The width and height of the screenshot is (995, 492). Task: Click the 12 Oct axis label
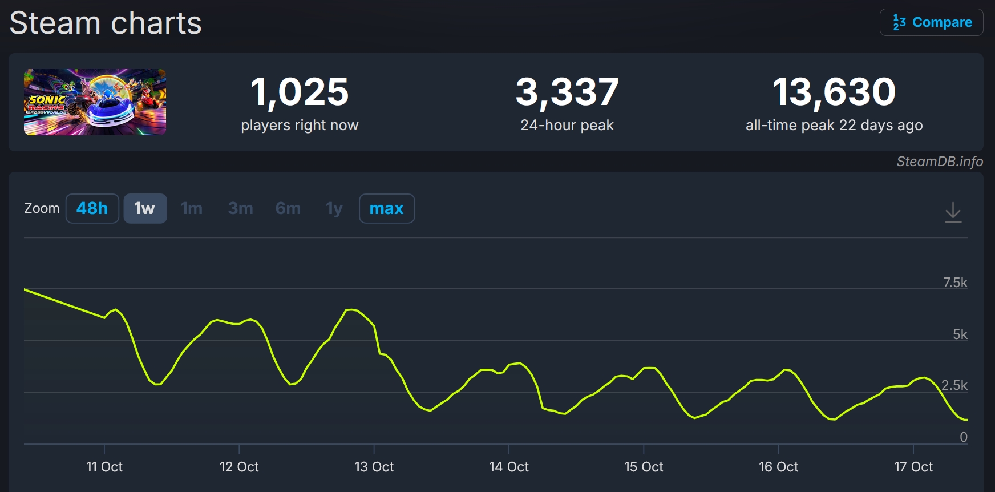pos(239,467)
